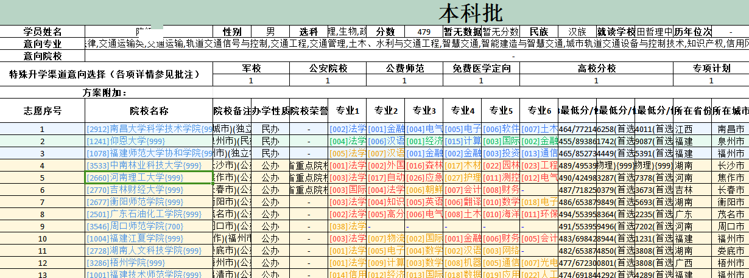The width and height of the screenshot is (749, 278).
Task: Select the 专业6 column header
Action: (539, 111)
